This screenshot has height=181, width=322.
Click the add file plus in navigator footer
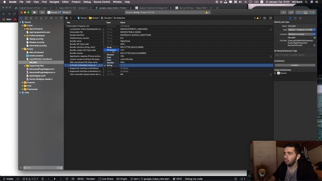[x=21, y=168]
